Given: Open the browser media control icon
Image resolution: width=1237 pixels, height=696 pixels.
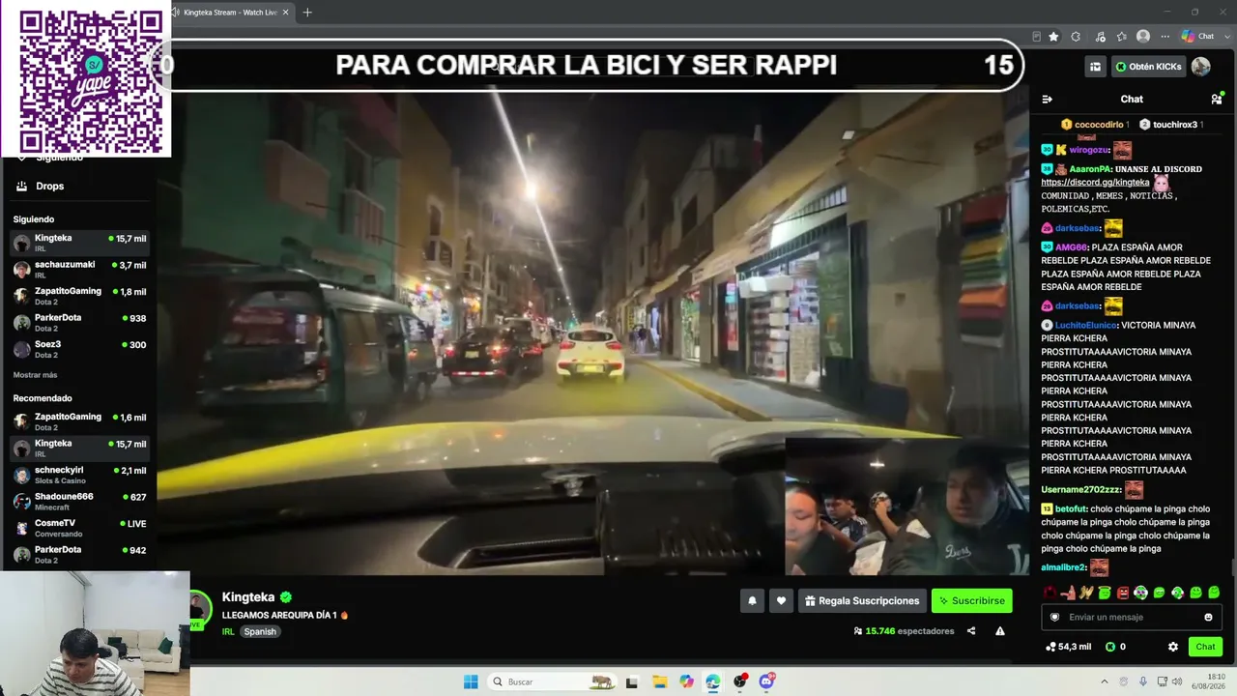Looking at the screenshot, I should point(1099,37).
